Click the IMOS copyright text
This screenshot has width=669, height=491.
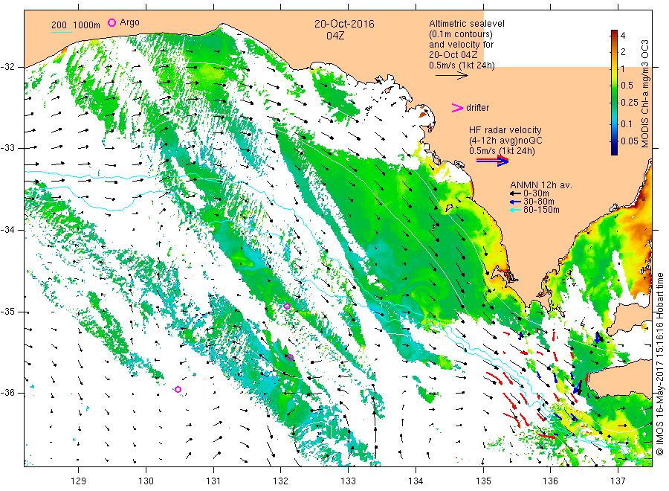(x=660, y=364)
